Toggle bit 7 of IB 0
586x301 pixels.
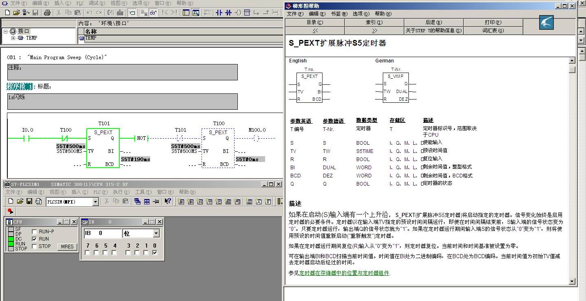87,253
